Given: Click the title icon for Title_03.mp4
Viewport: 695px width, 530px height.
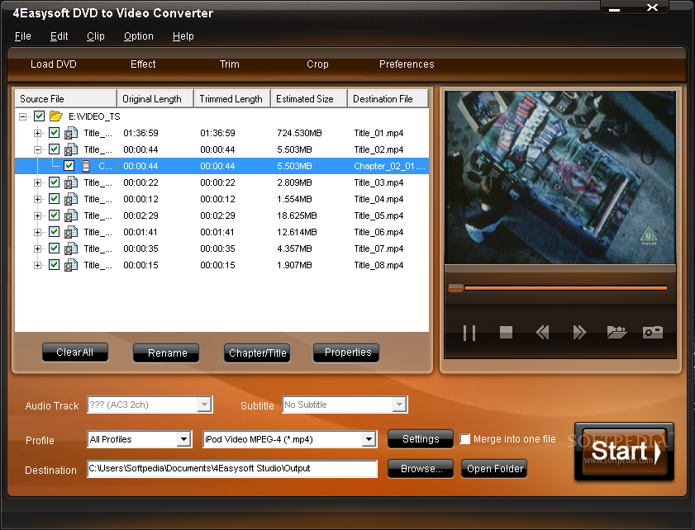Looking at the screenshot, I should pyautogui.click(x=71, y=182).
